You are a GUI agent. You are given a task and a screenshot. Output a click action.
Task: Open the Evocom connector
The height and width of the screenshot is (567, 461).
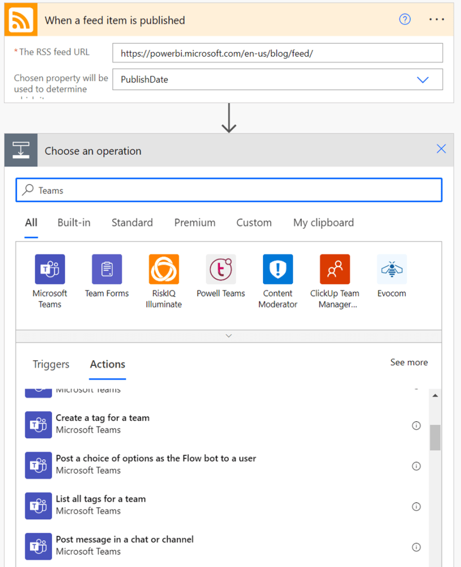click(392, 269)
